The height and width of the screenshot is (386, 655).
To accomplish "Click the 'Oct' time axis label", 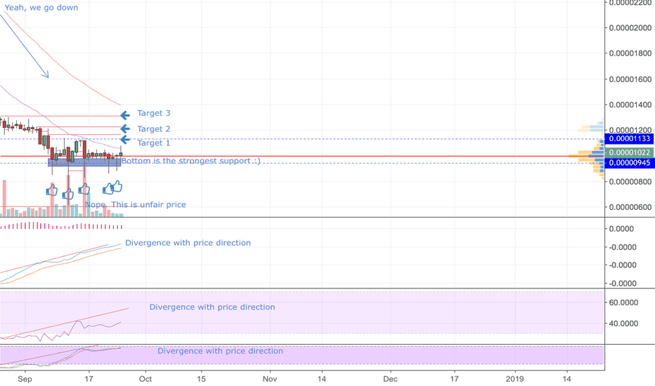I will (x=145, y=379).
